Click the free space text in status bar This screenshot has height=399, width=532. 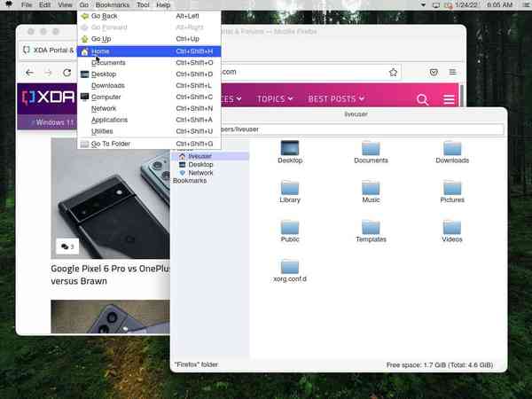click(440, 365)
